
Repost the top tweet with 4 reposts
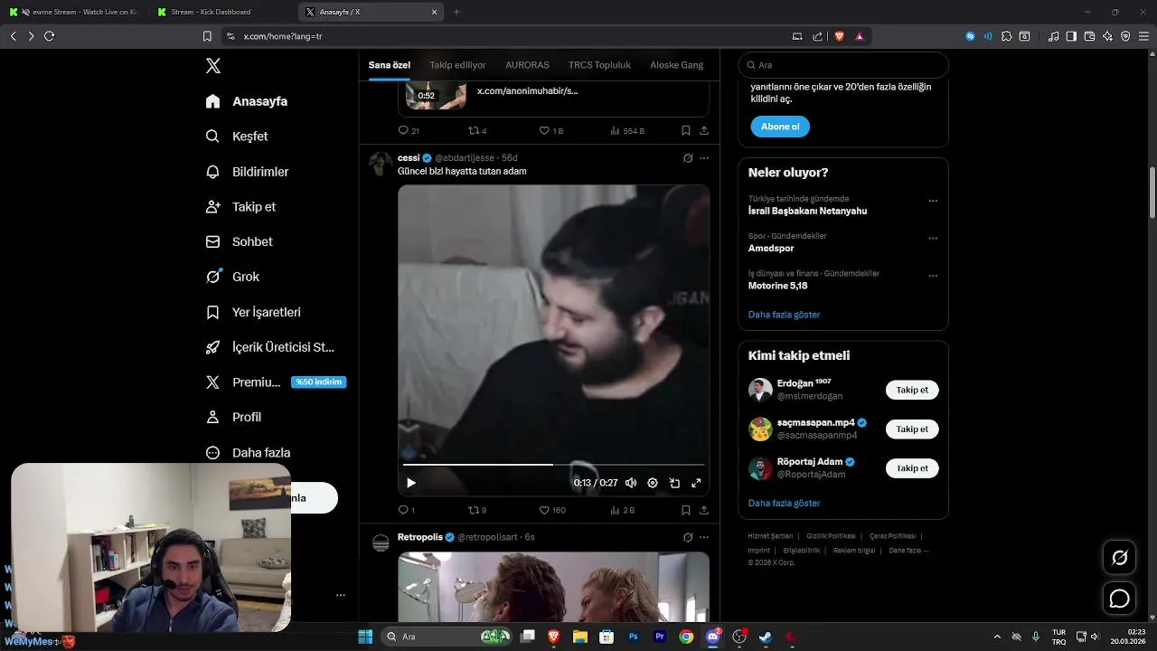point(477,130)
